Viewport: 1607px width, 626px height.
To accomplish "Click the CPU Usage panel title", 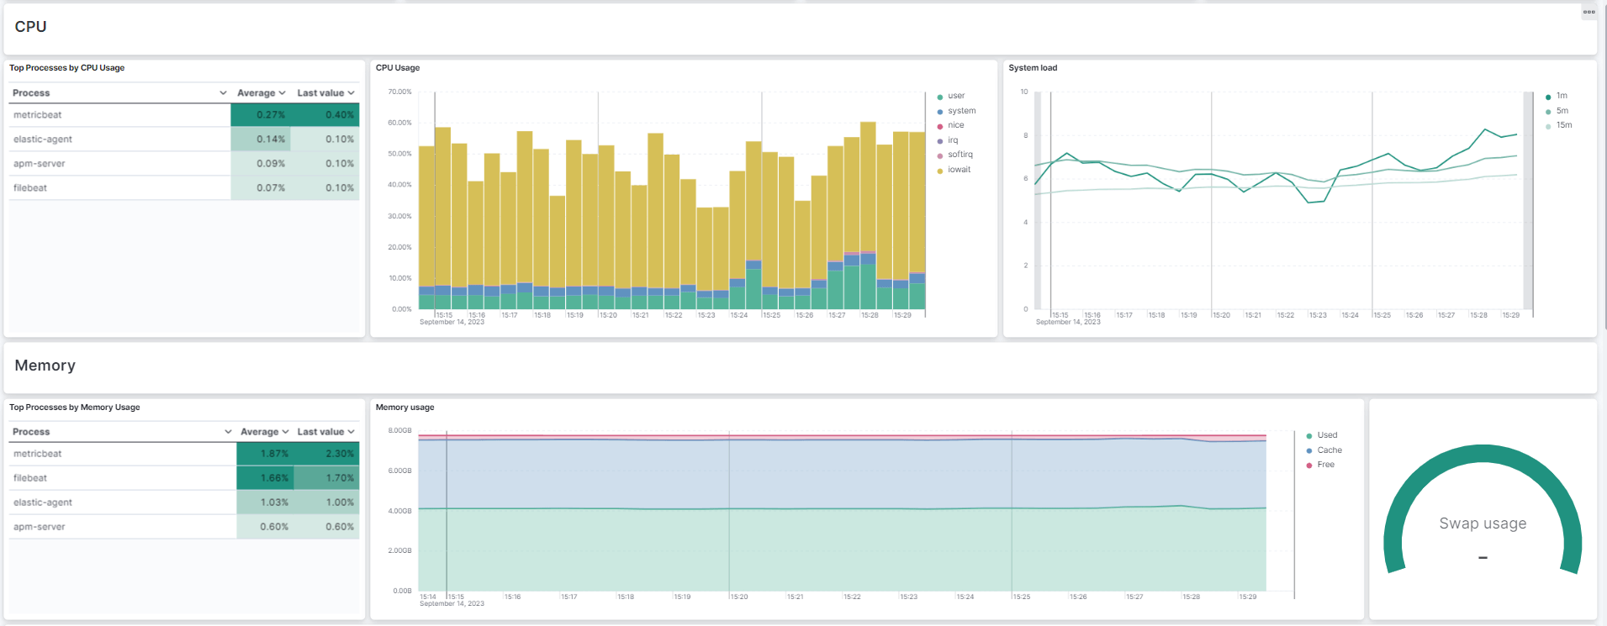I will (x=398, y=68).
